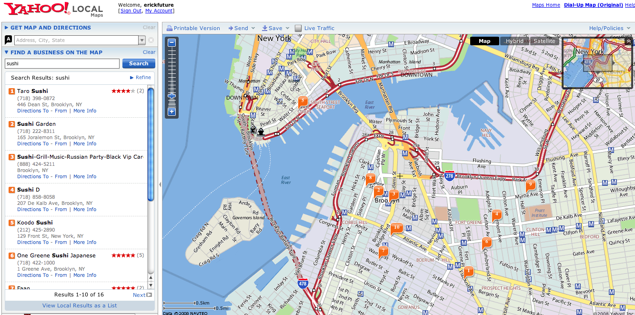Open the Taro Sushi result title
635x315 pixels.
(x=32, y=91)
